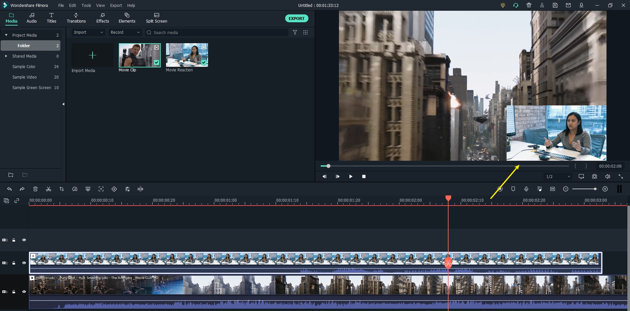The image size is (630, 311).
Task: Open the Crop tool
Action: click(x=62, y=189)
